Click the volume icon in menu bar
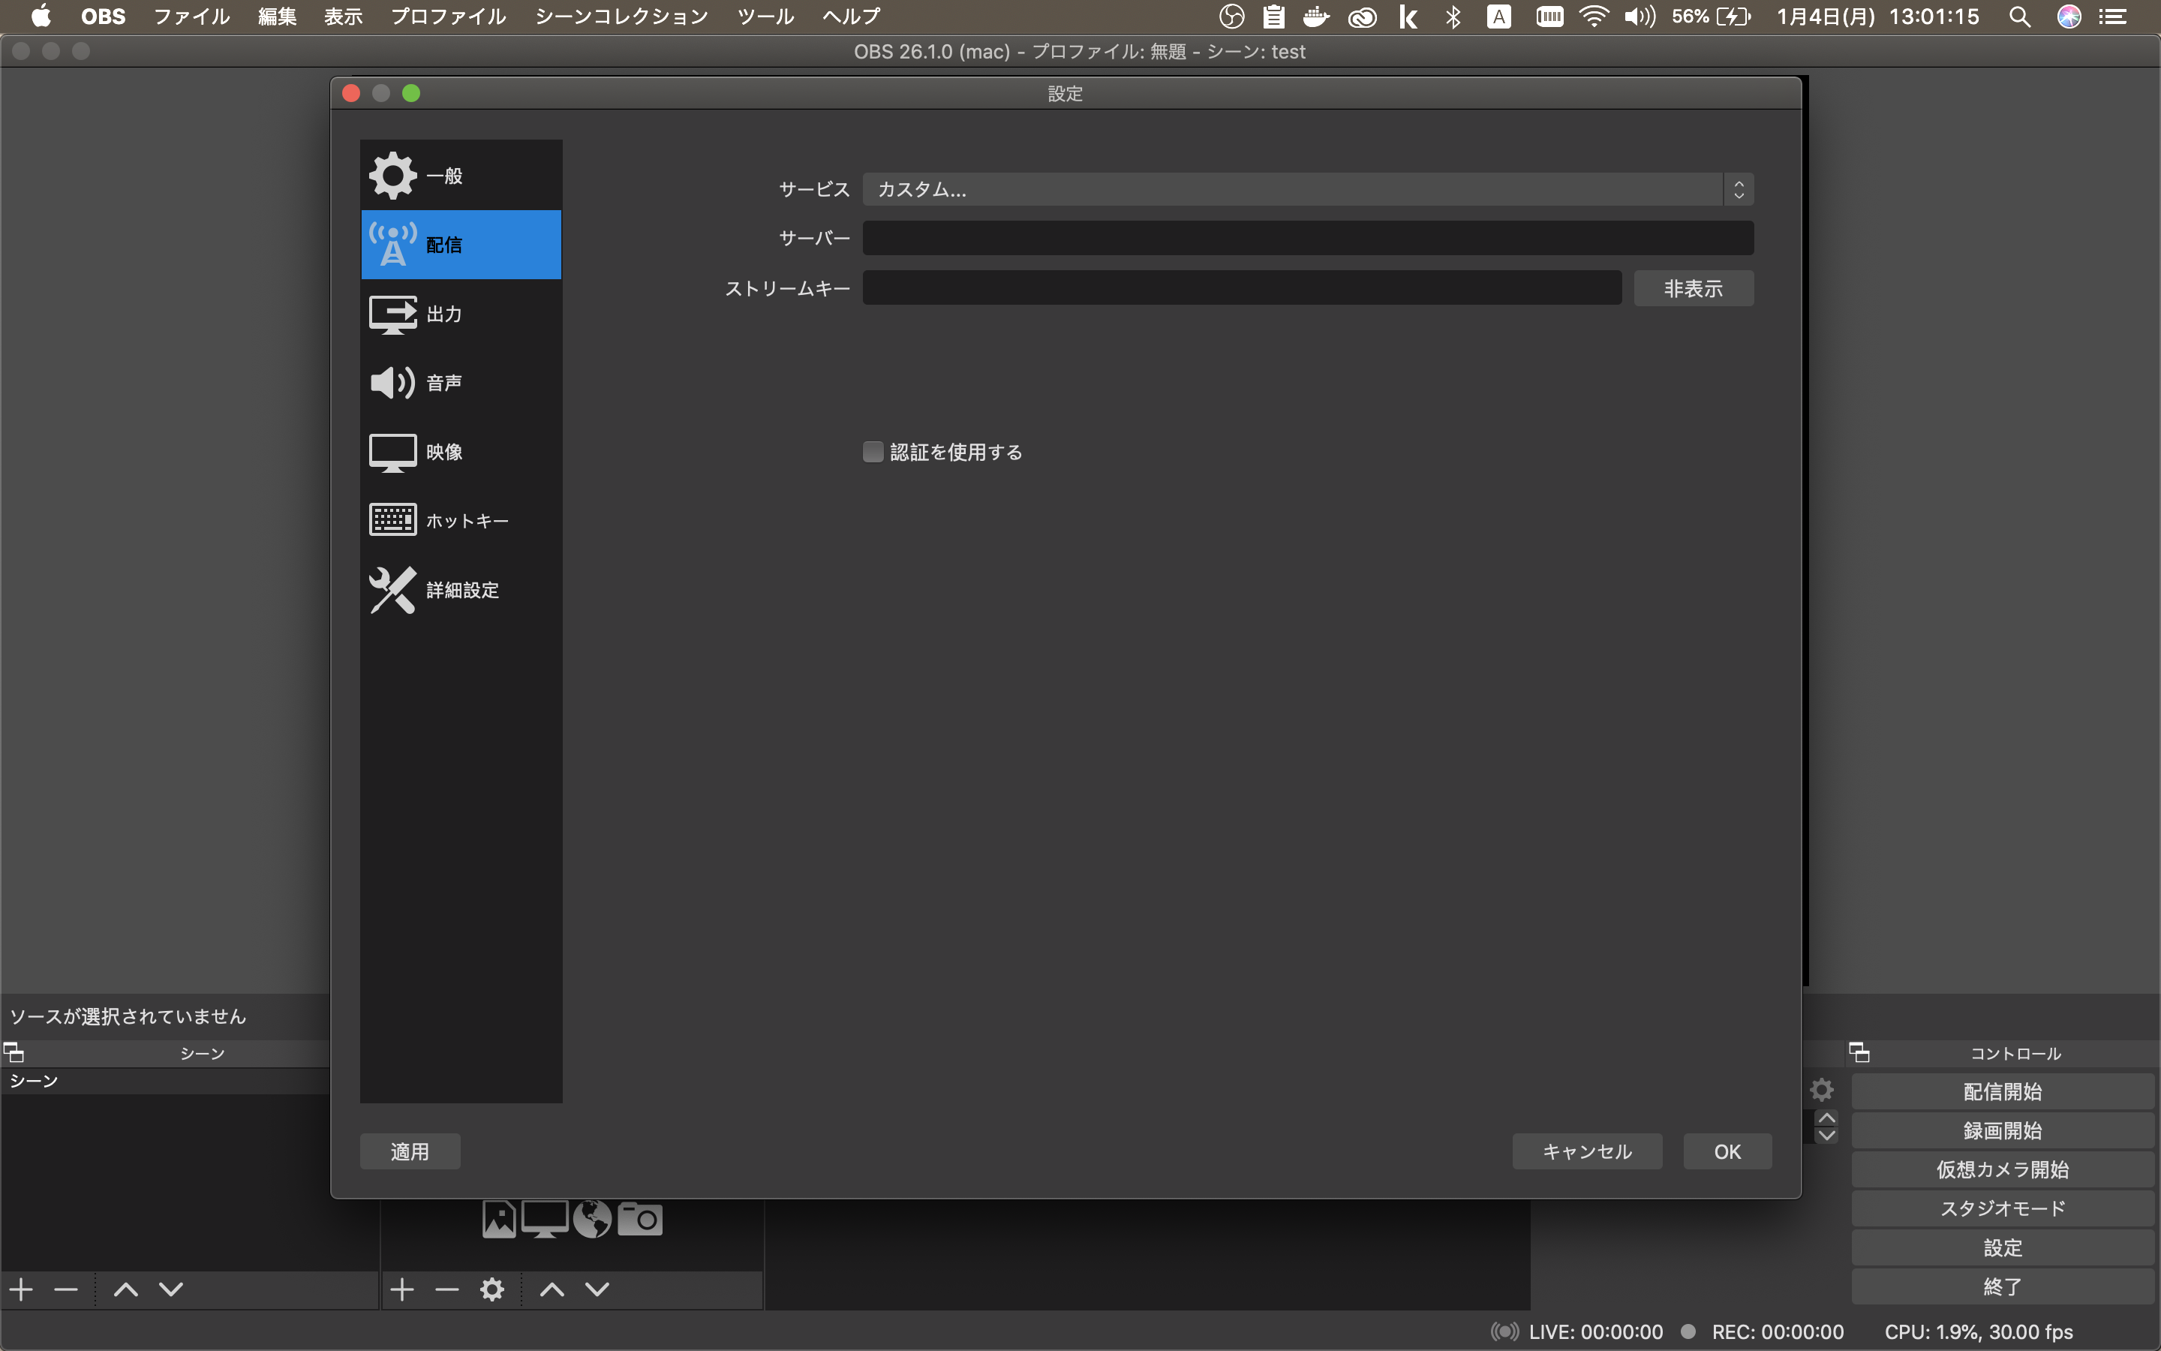2161x1351 pixels. coord(1640,17)
